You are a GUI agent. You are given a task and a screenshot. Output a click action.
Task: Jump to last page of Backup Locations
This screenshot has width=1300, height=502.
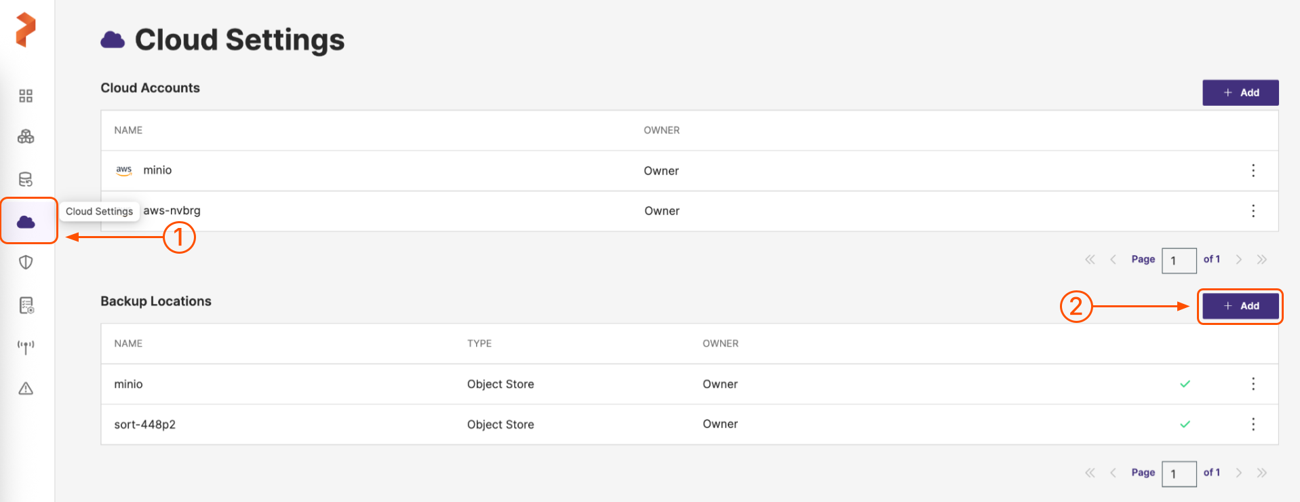tap(1261, 473)
